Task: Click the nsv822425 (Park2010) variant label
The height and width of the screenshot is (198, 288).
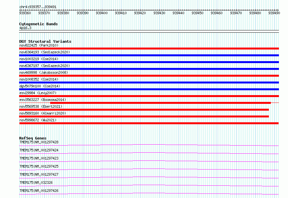Action: (39, 45)
